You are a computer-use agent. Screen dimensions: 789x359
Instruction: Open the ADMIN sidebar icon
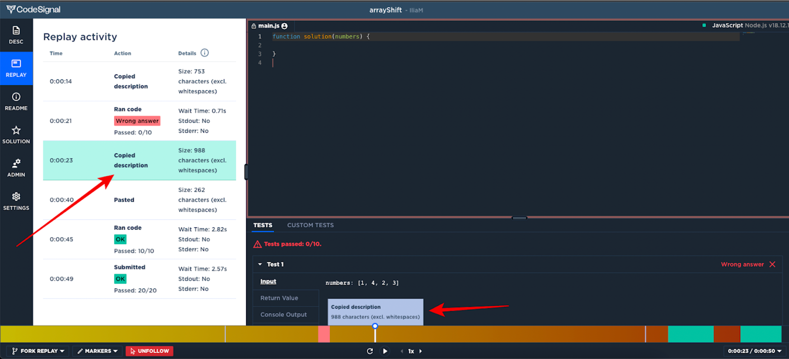coord(16,168)
